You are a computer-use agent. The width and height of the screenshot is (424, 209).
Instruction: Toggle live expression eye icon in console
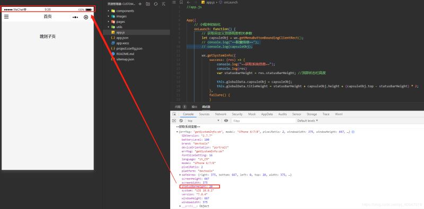pyautogui.click(x=226, y=121)
